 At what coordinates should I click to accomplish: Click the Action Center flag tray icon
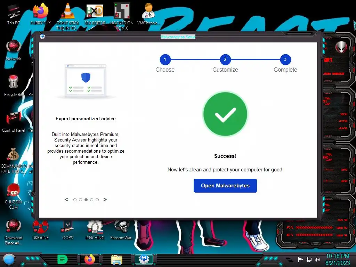[x=300, y=259]
